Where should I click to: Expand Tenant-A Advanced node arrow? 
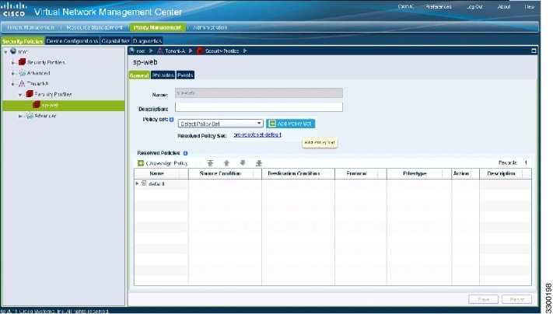(x=20, y=116)
